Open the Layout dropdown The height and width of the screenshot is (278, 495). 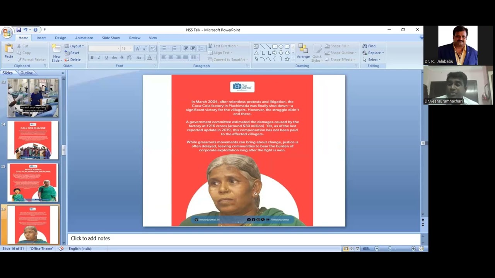[x=74, y=46]
